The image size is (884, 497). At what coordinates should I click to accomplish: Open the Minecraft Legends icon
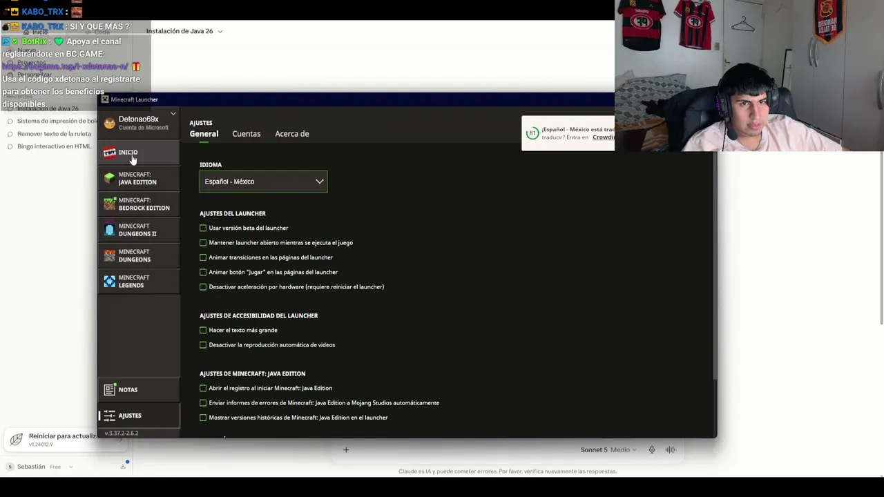[x=110, y=282]
